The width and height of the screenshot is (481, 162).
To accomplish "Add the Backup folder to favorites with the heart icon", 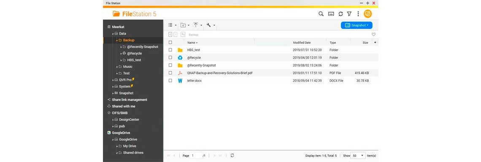I will (373, 34).
